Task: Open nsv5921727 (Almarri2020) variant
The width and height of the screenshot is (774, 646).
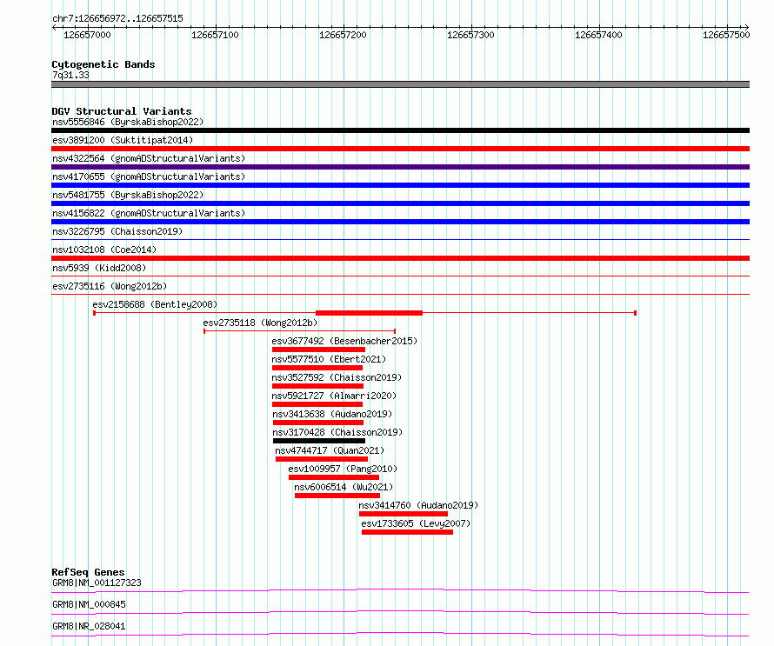Action: click(x=334, y=396)
